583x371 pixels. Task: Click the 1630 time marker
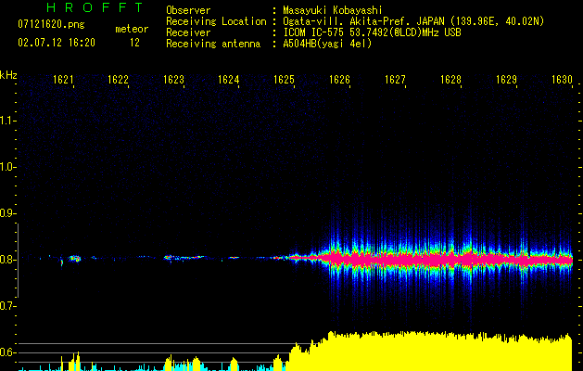(x=562, y=80)
